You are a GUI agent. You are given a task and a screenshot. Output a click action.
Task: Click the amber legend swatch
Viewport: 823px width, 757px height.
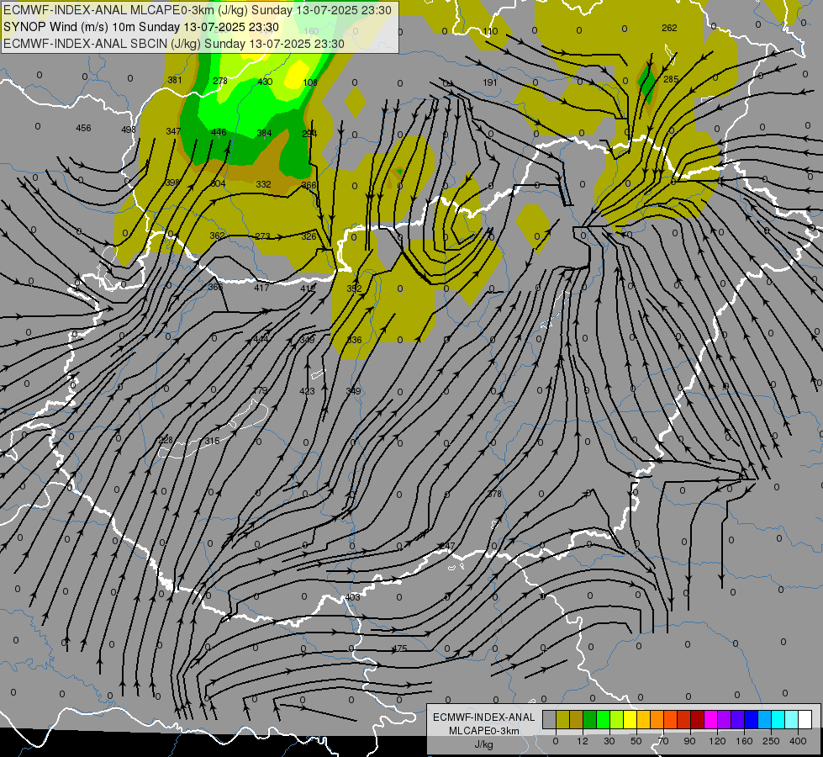click(643, 720)
